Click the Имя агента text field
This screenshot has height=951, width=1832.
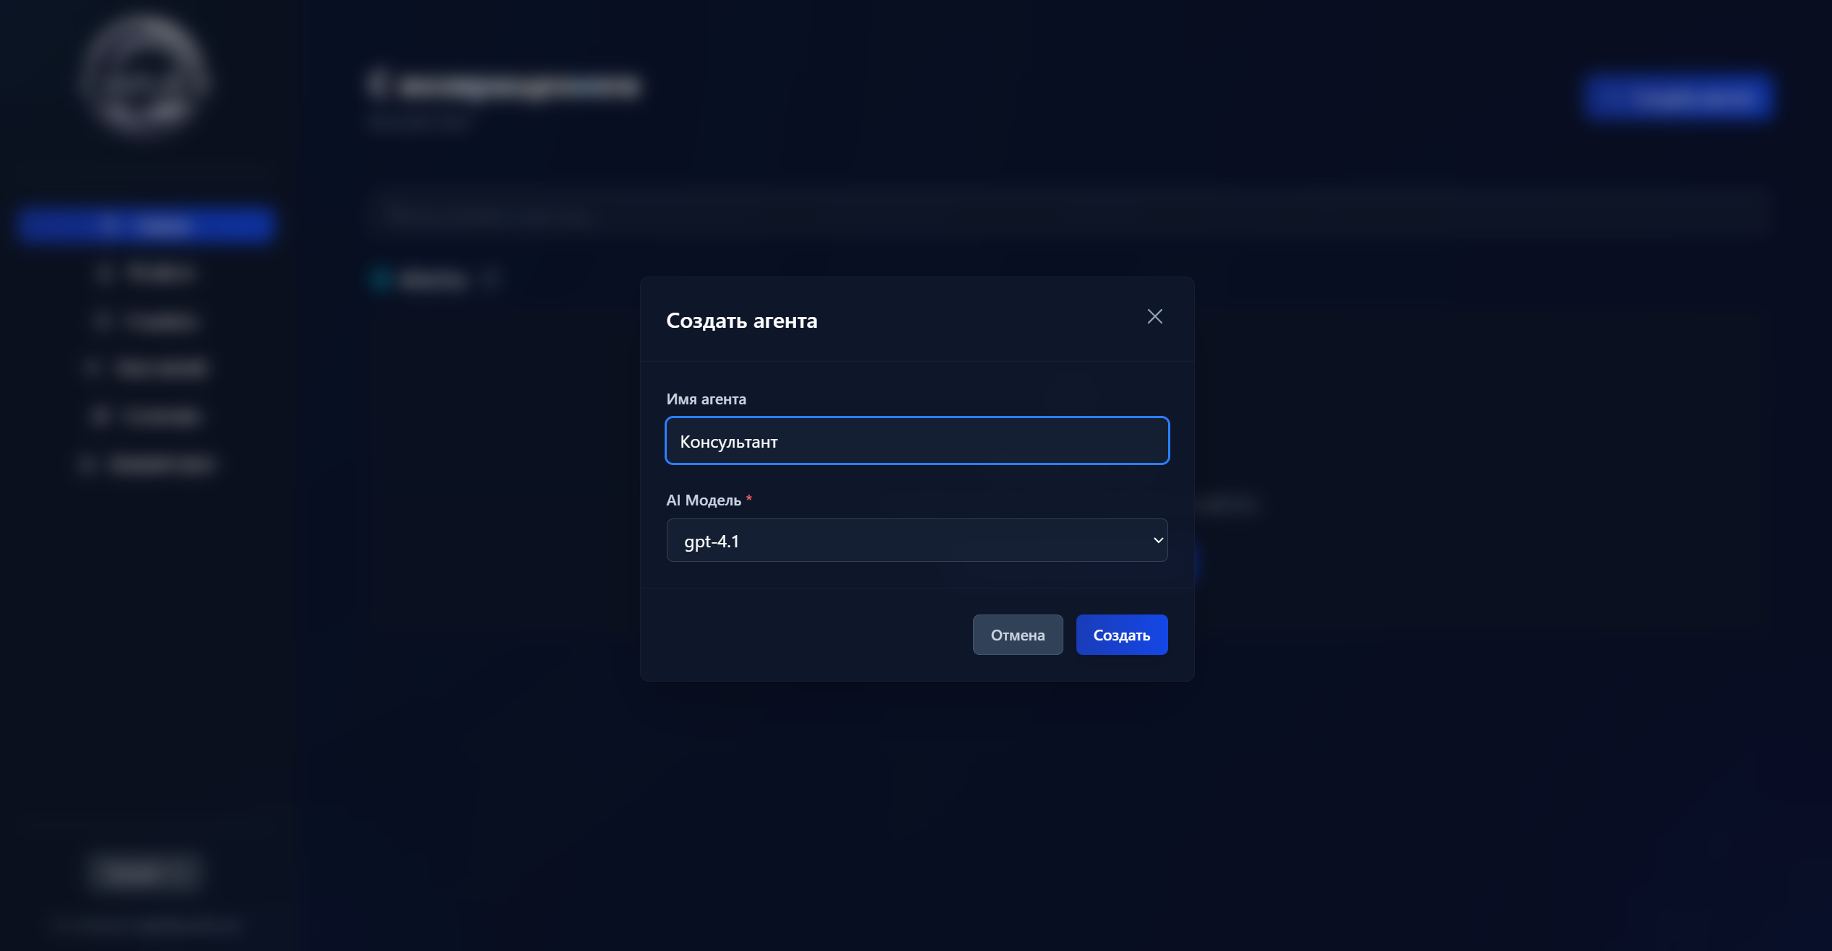[916, 440]
